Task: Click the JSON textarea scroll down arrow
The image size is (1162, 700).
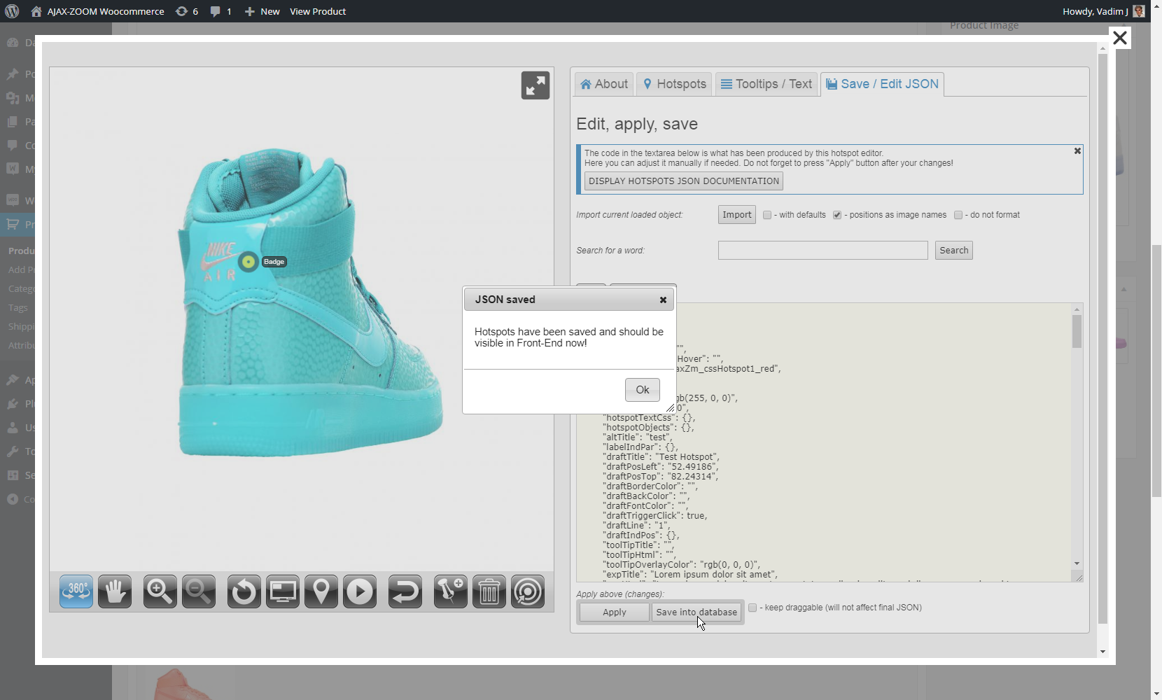Action: (1077, 563)
